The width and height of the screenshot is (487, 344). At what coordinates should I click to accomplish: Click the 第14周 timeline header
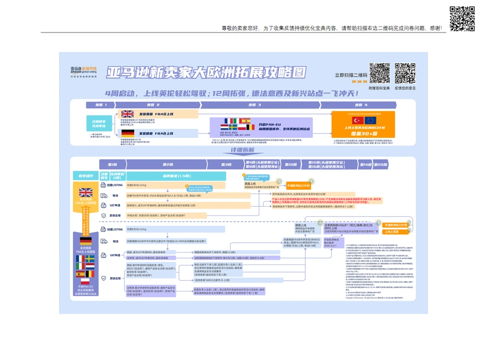365,164
